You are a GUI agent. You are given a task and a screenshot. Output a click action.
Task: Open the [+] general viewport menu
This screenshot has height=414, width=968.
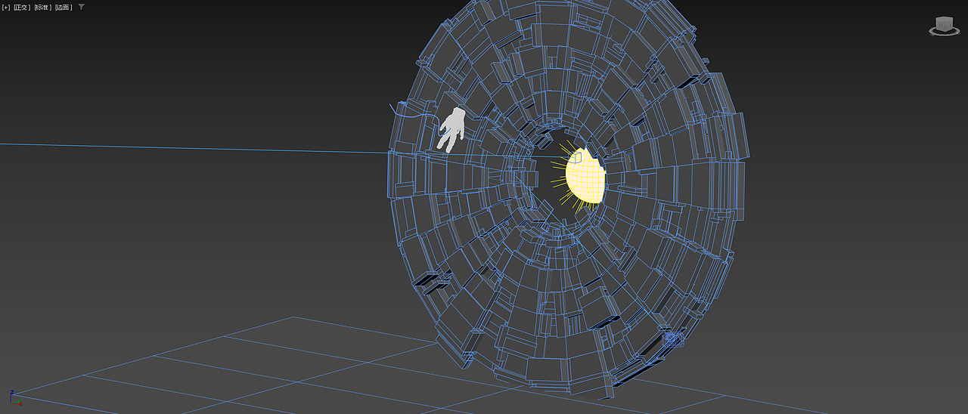pyautogui.click(x=6, y=8)
